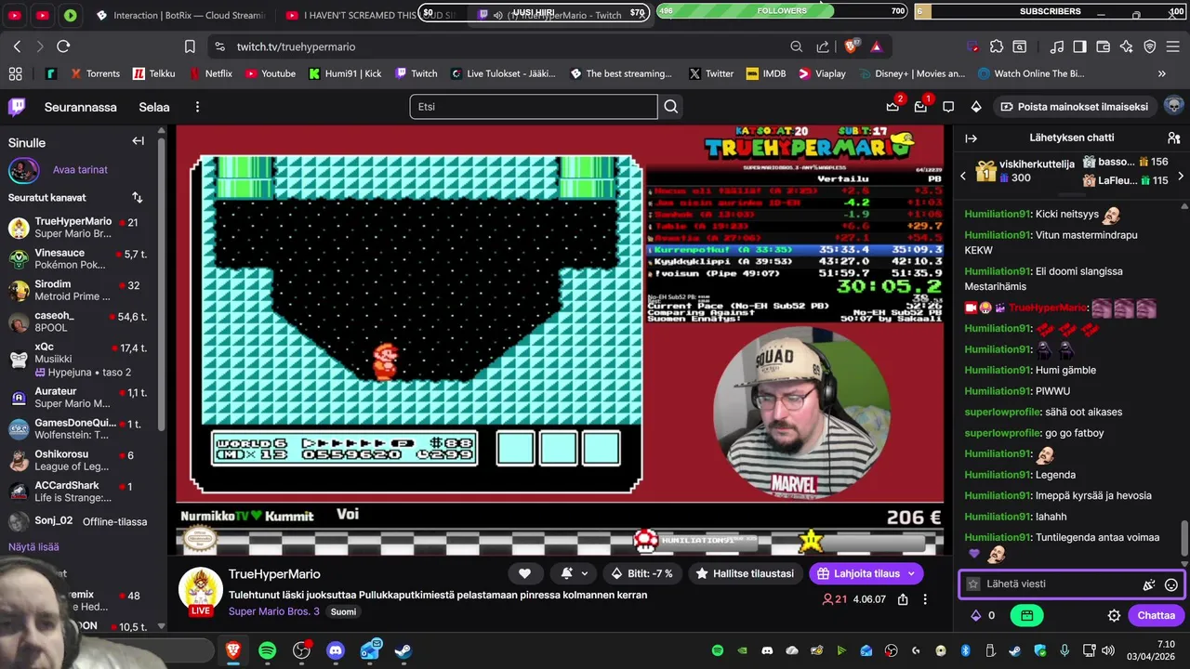The width and height of the screenshot is (1190, 669).
Task: Expand Näytä lisää followed channels
Action: click(x=33, y=547)
